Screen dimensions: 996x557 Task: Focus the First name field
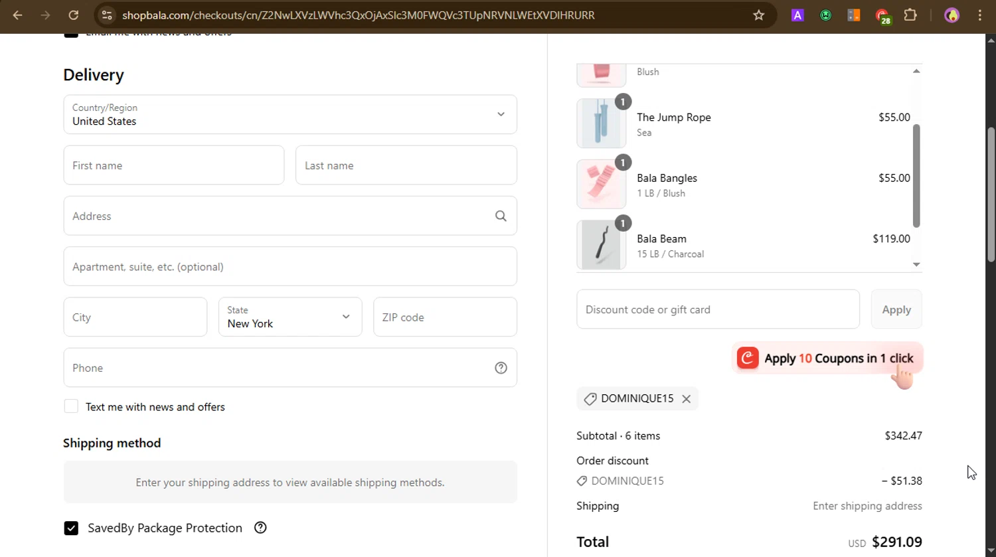pos(174,165)
